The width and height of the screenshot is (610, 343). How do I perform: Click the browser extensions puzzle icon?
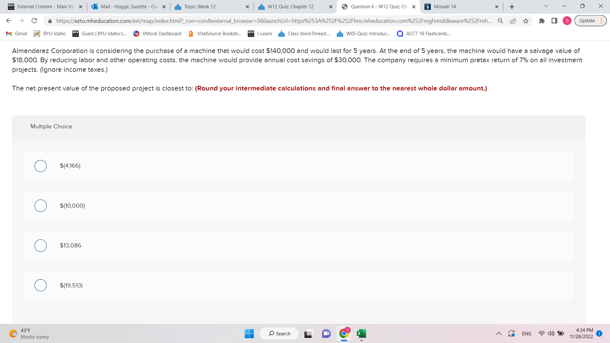[542, 21]
